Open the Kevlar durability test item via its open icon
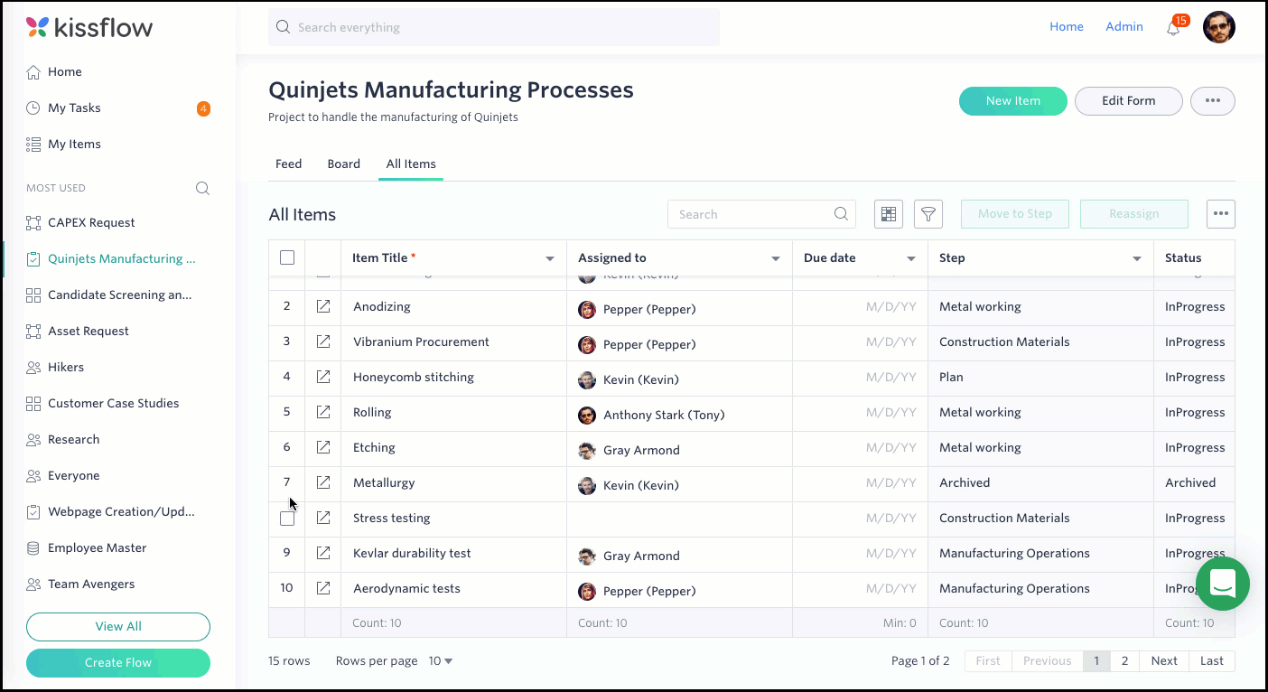 click(323, 553)
